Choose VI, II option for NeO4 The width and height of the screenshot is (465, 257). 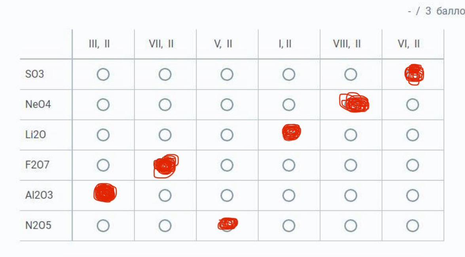(x=412, y=105)
